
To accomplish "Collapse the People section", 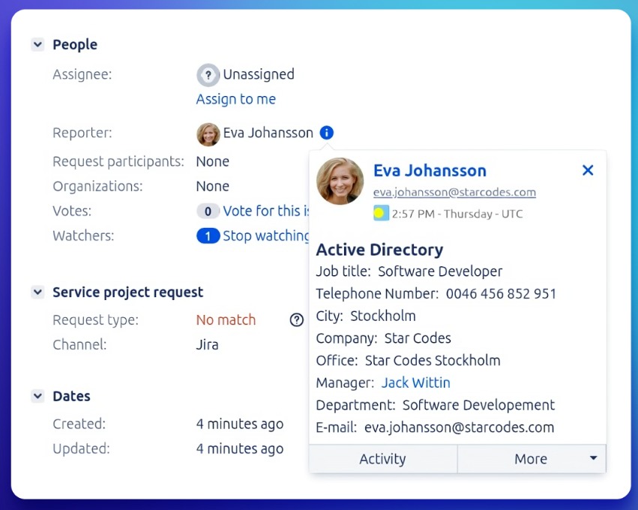I will pyautogui.click(x=37, y=45).
